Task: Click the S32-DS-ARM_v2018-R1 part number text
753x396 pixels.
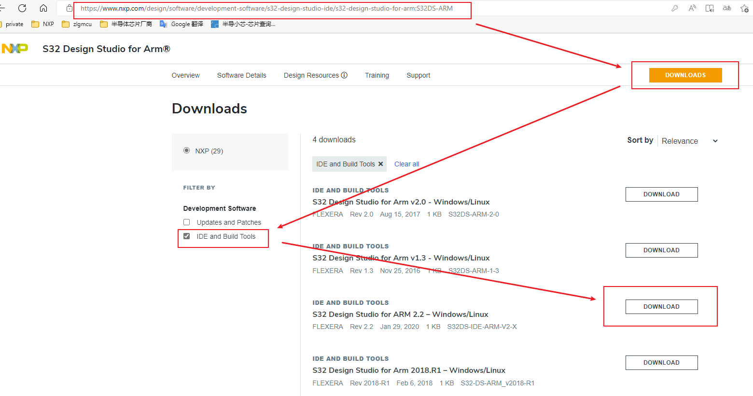Action: (498, 383)
